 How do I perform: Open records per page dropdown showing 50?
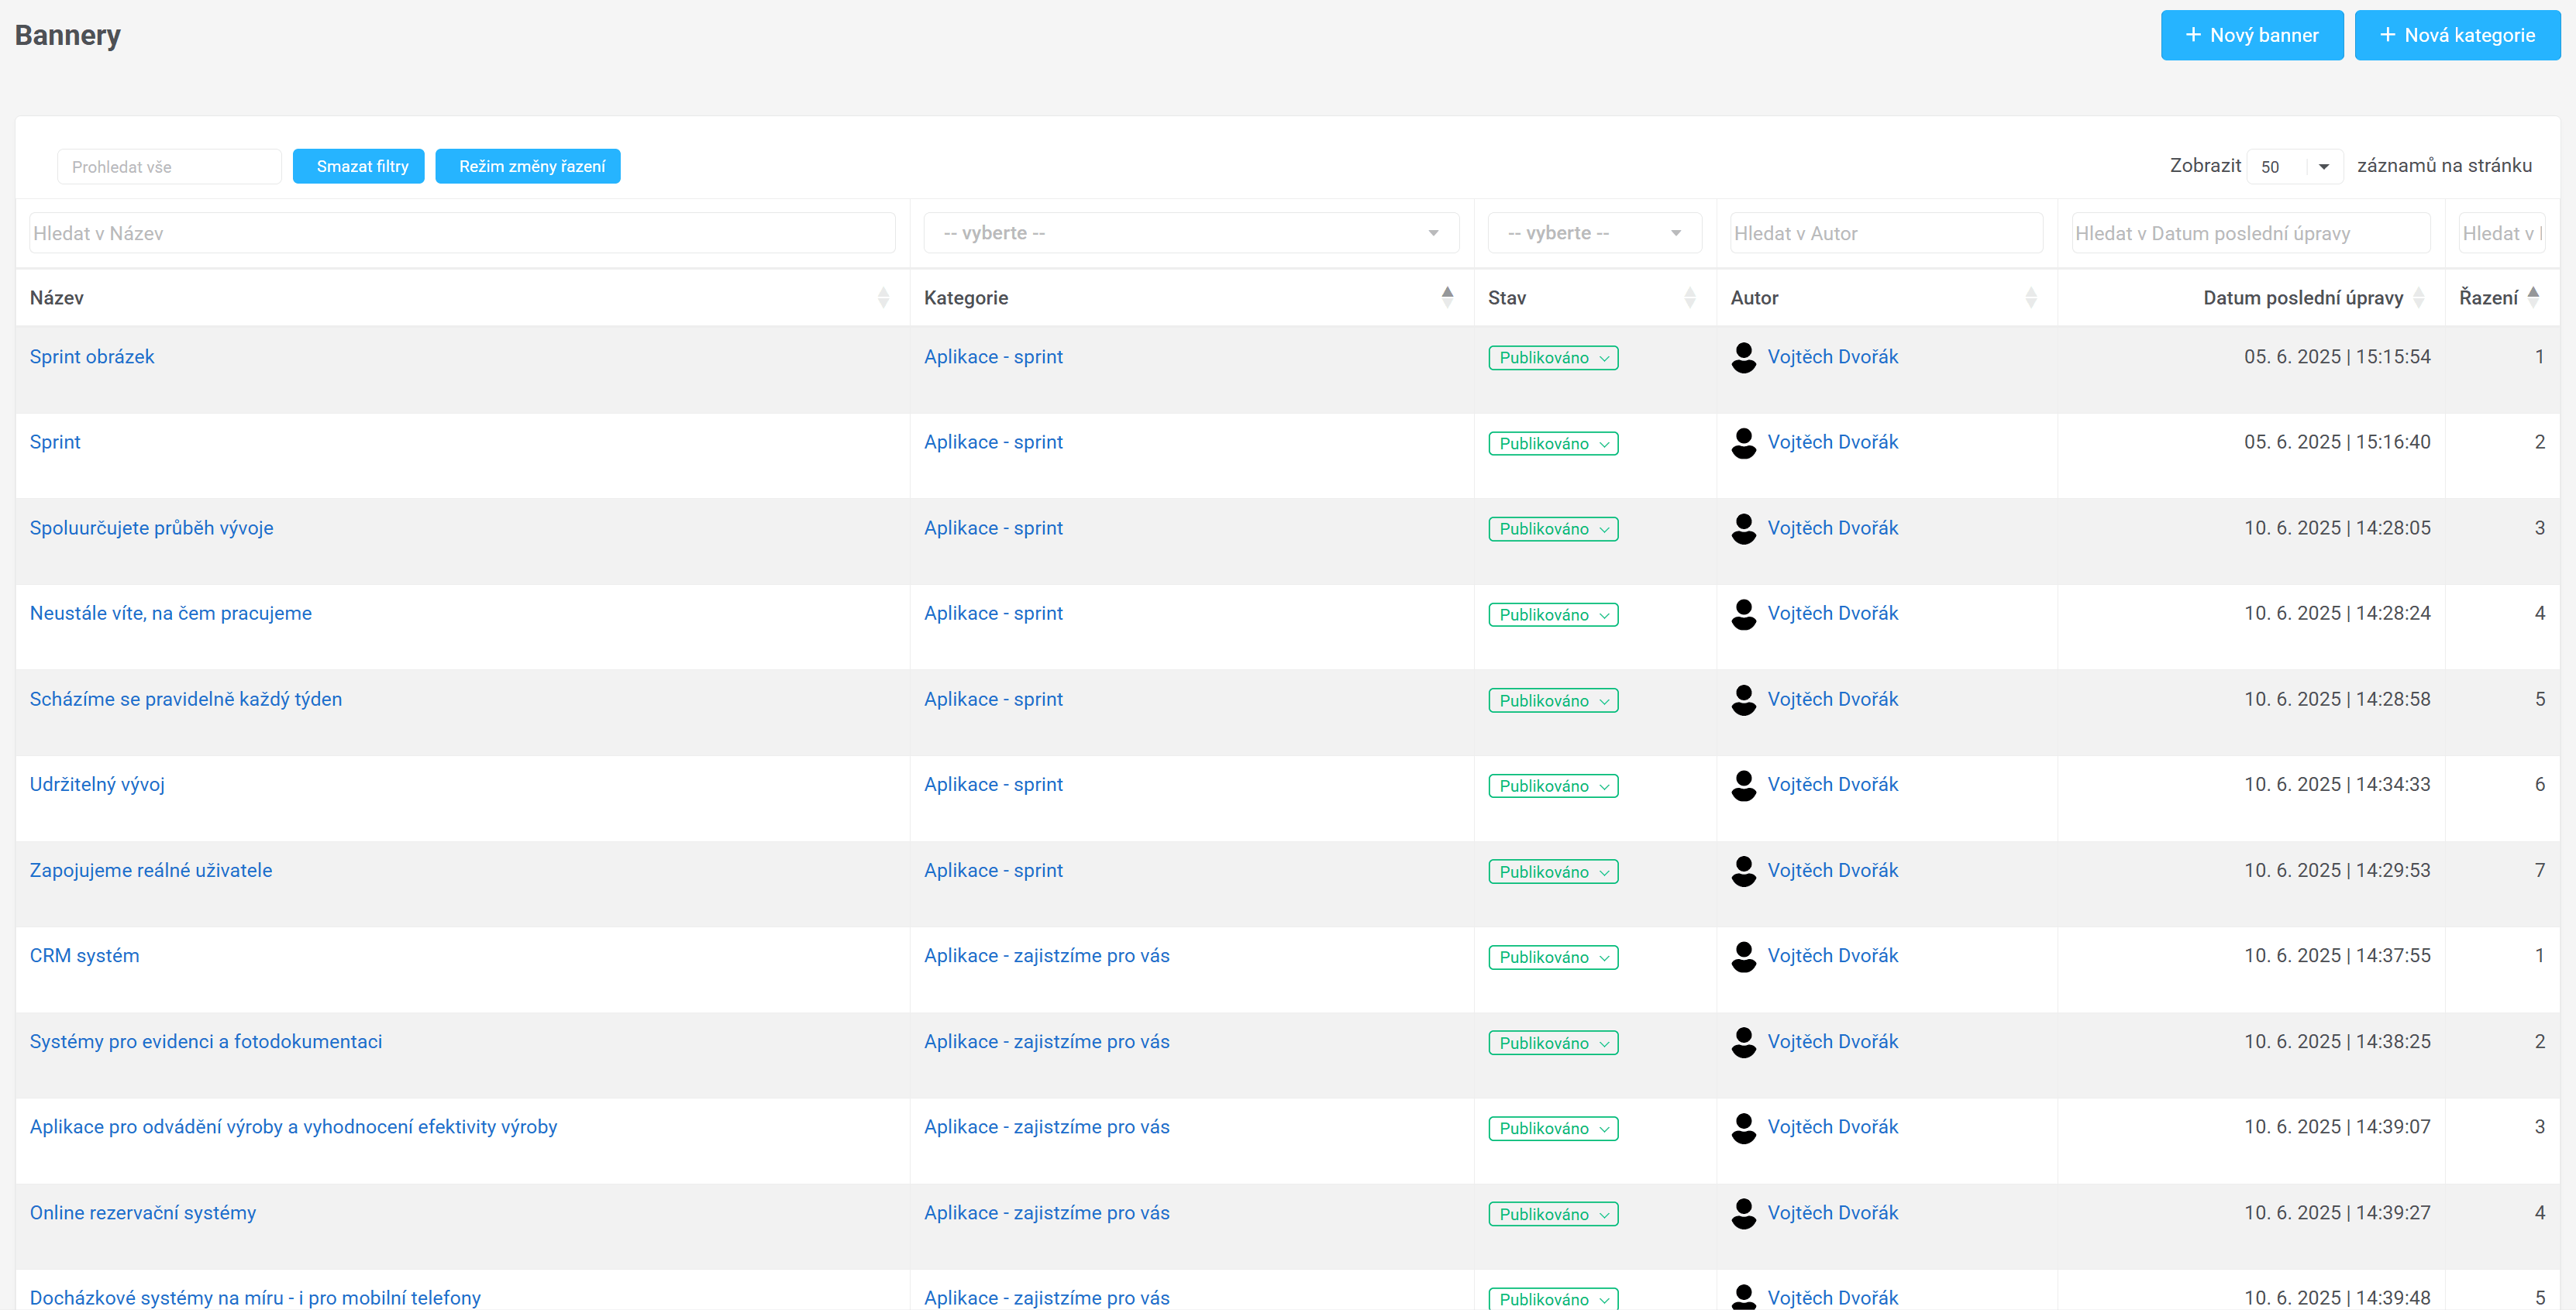coord(2294,167)
